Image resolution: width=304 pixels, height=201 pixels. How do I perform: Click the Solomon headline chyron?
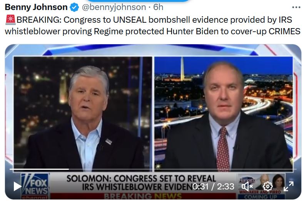[141, 183]
